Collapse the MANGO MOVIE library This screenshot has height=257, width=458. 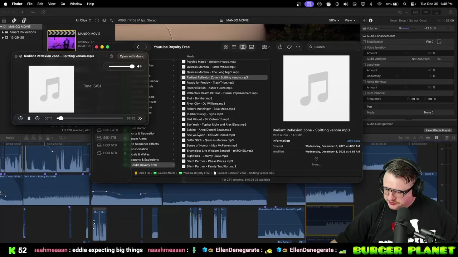pos(1,27)
